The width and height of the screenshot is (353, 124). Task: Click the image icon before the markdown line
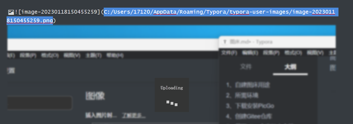tap(11, 12)
